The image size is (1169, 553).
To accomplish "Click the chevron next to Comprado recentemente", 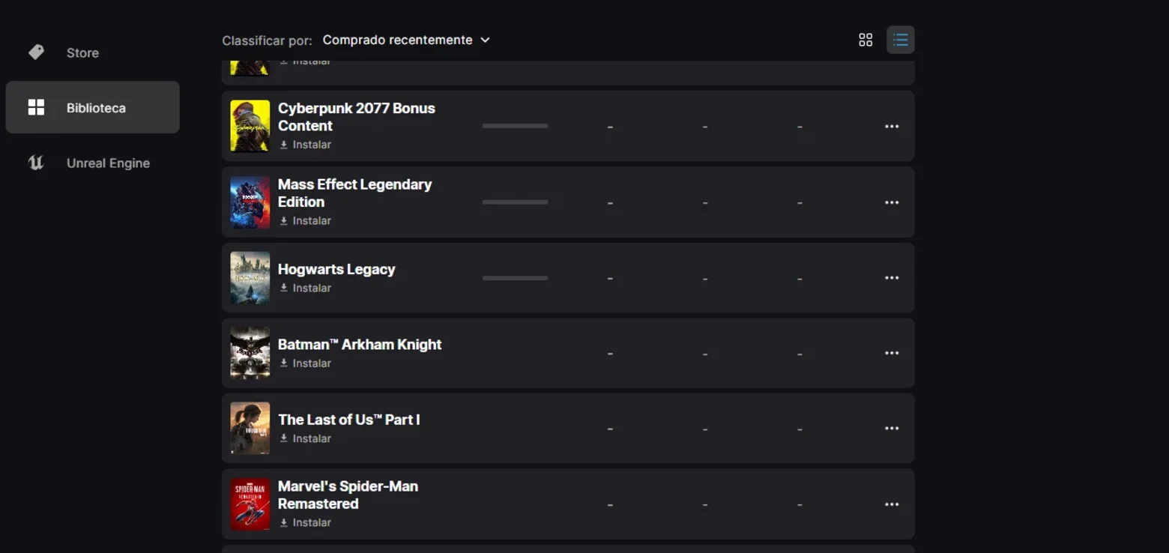I will pos(485,40).
